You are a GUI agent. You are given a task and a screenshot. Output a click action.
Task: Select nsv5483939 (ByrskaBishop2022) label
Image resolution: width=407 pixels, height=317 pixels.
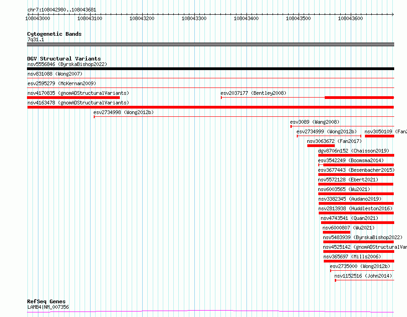(363, 237)
